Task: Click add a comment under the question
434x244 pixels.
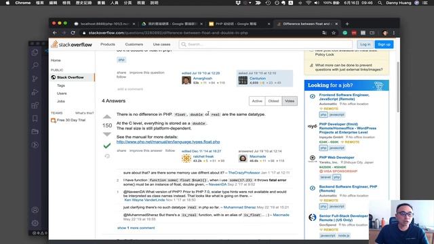Action: [130, 89]
